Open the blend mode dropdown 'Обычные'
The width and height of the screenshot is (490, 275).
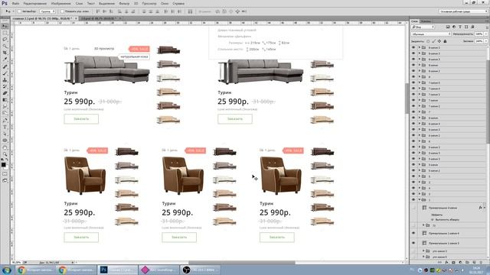point(431,34)
